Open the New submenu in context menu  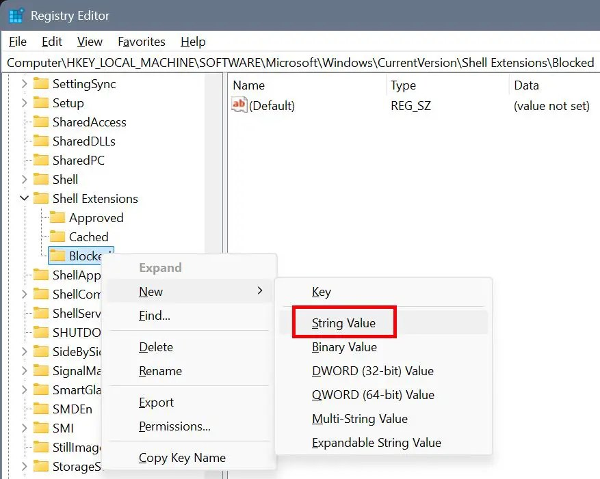[x=190, y=291]
